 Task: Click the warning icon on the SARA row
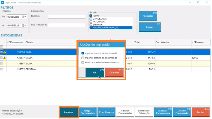[5, 52]
